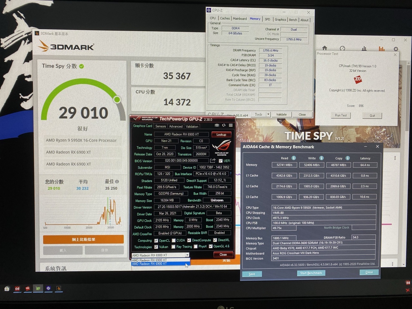Image resolution: width=412 pixels, height=309 pixels.
Task: Click AIDA64 Memory Read value 52741 MB/s
Action: coord(285,165)
